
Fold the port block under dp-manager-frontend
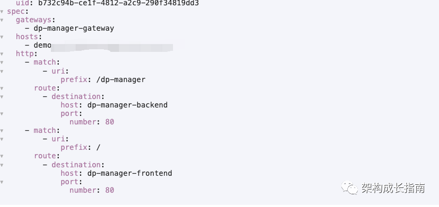point(2,182)
